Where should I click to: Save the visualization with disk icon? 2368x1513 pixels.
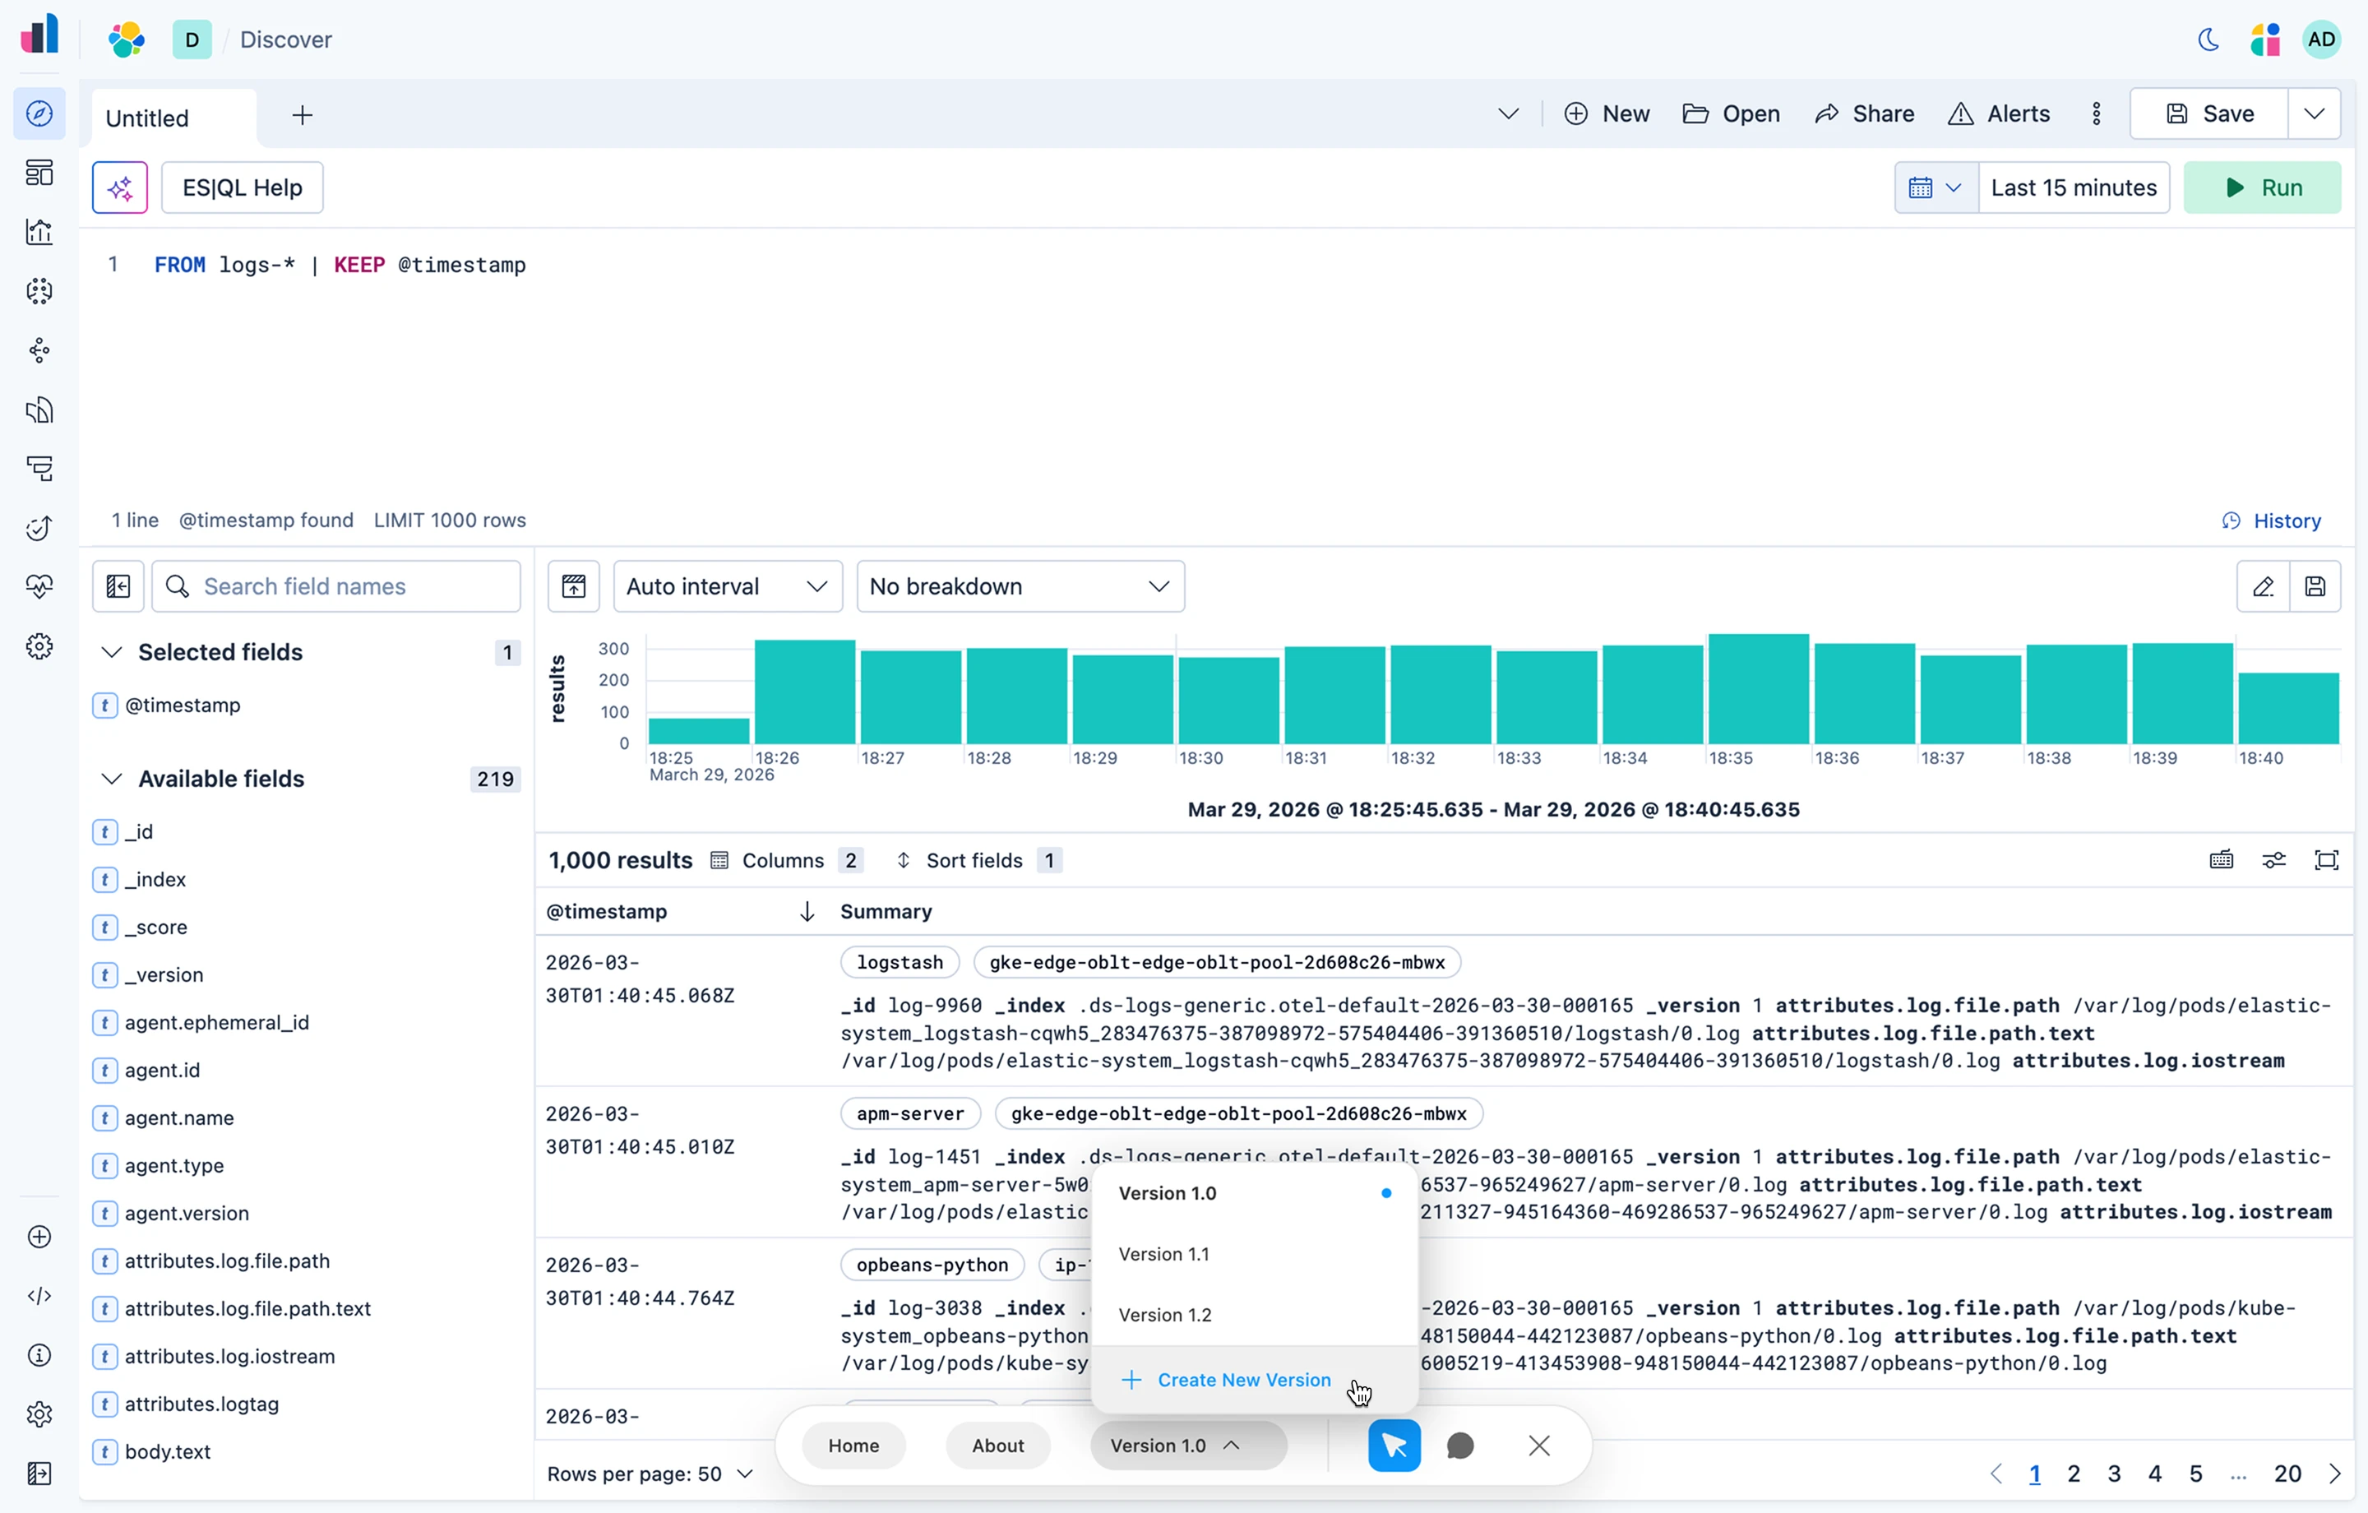[x=2315, y=586]
